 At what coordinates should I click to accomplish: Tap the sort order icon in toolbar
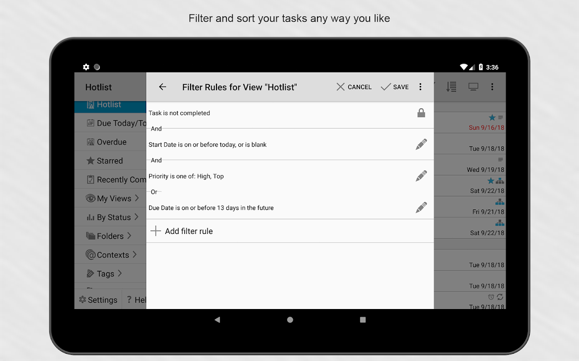coord(451,87)
